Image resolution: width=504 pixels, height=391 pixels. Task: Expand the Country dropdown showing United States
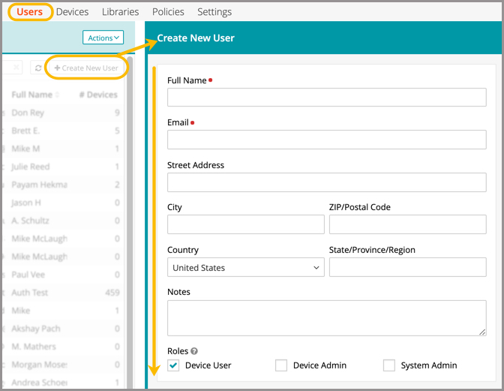point(245,267)
